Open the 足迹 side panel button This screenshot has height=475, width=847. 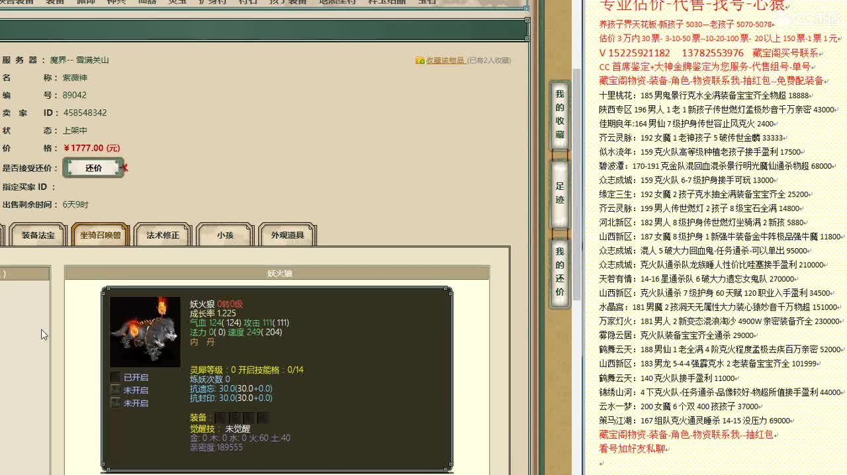coord(560,194)
